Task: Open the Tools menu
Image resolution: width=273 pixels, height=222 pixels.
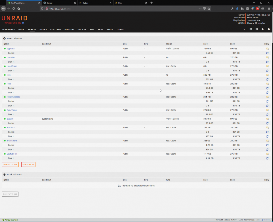Action: pos(120,29)
